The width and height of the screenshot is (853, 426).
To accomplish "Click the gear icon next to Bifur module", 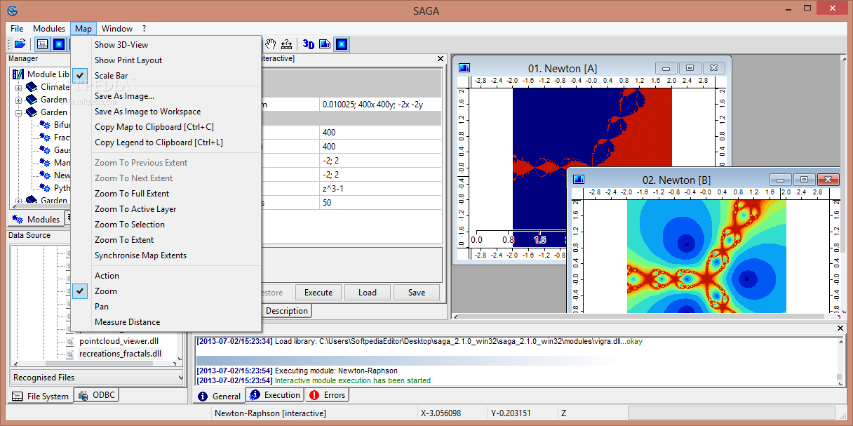I will click(x=45, y=125).
